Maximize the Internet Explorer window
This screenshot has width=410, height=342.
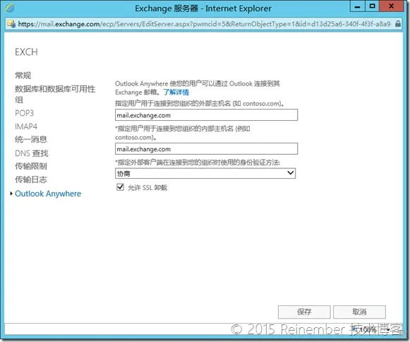point(373,6)
